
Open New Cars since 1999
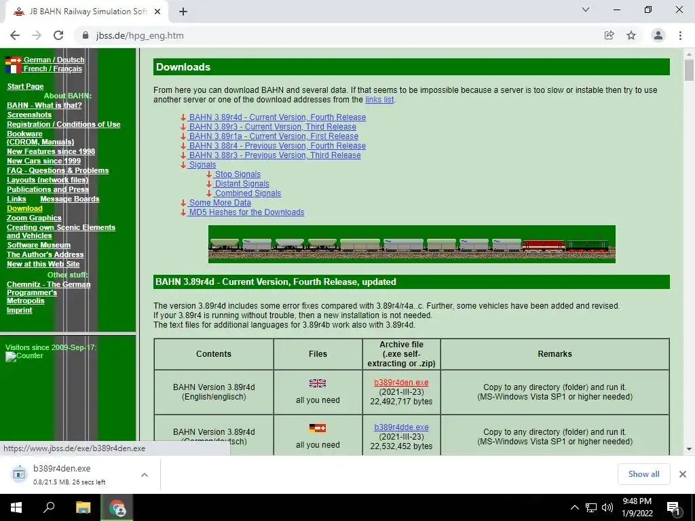tap(44, 161)
